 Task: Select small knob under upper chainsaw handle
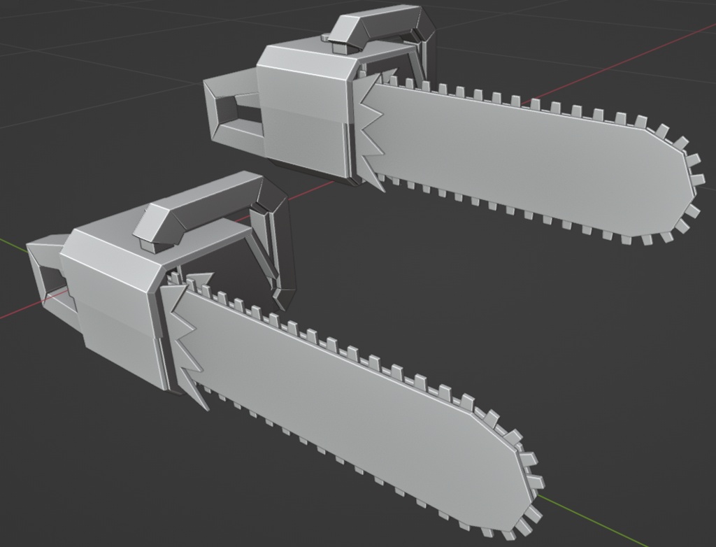[324, 38]
